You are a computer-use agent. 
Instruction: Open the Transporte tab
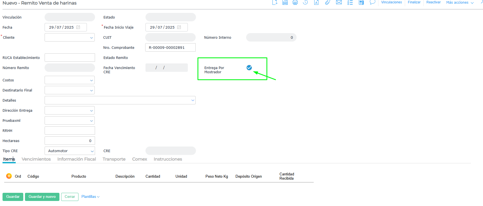point(114,159)
